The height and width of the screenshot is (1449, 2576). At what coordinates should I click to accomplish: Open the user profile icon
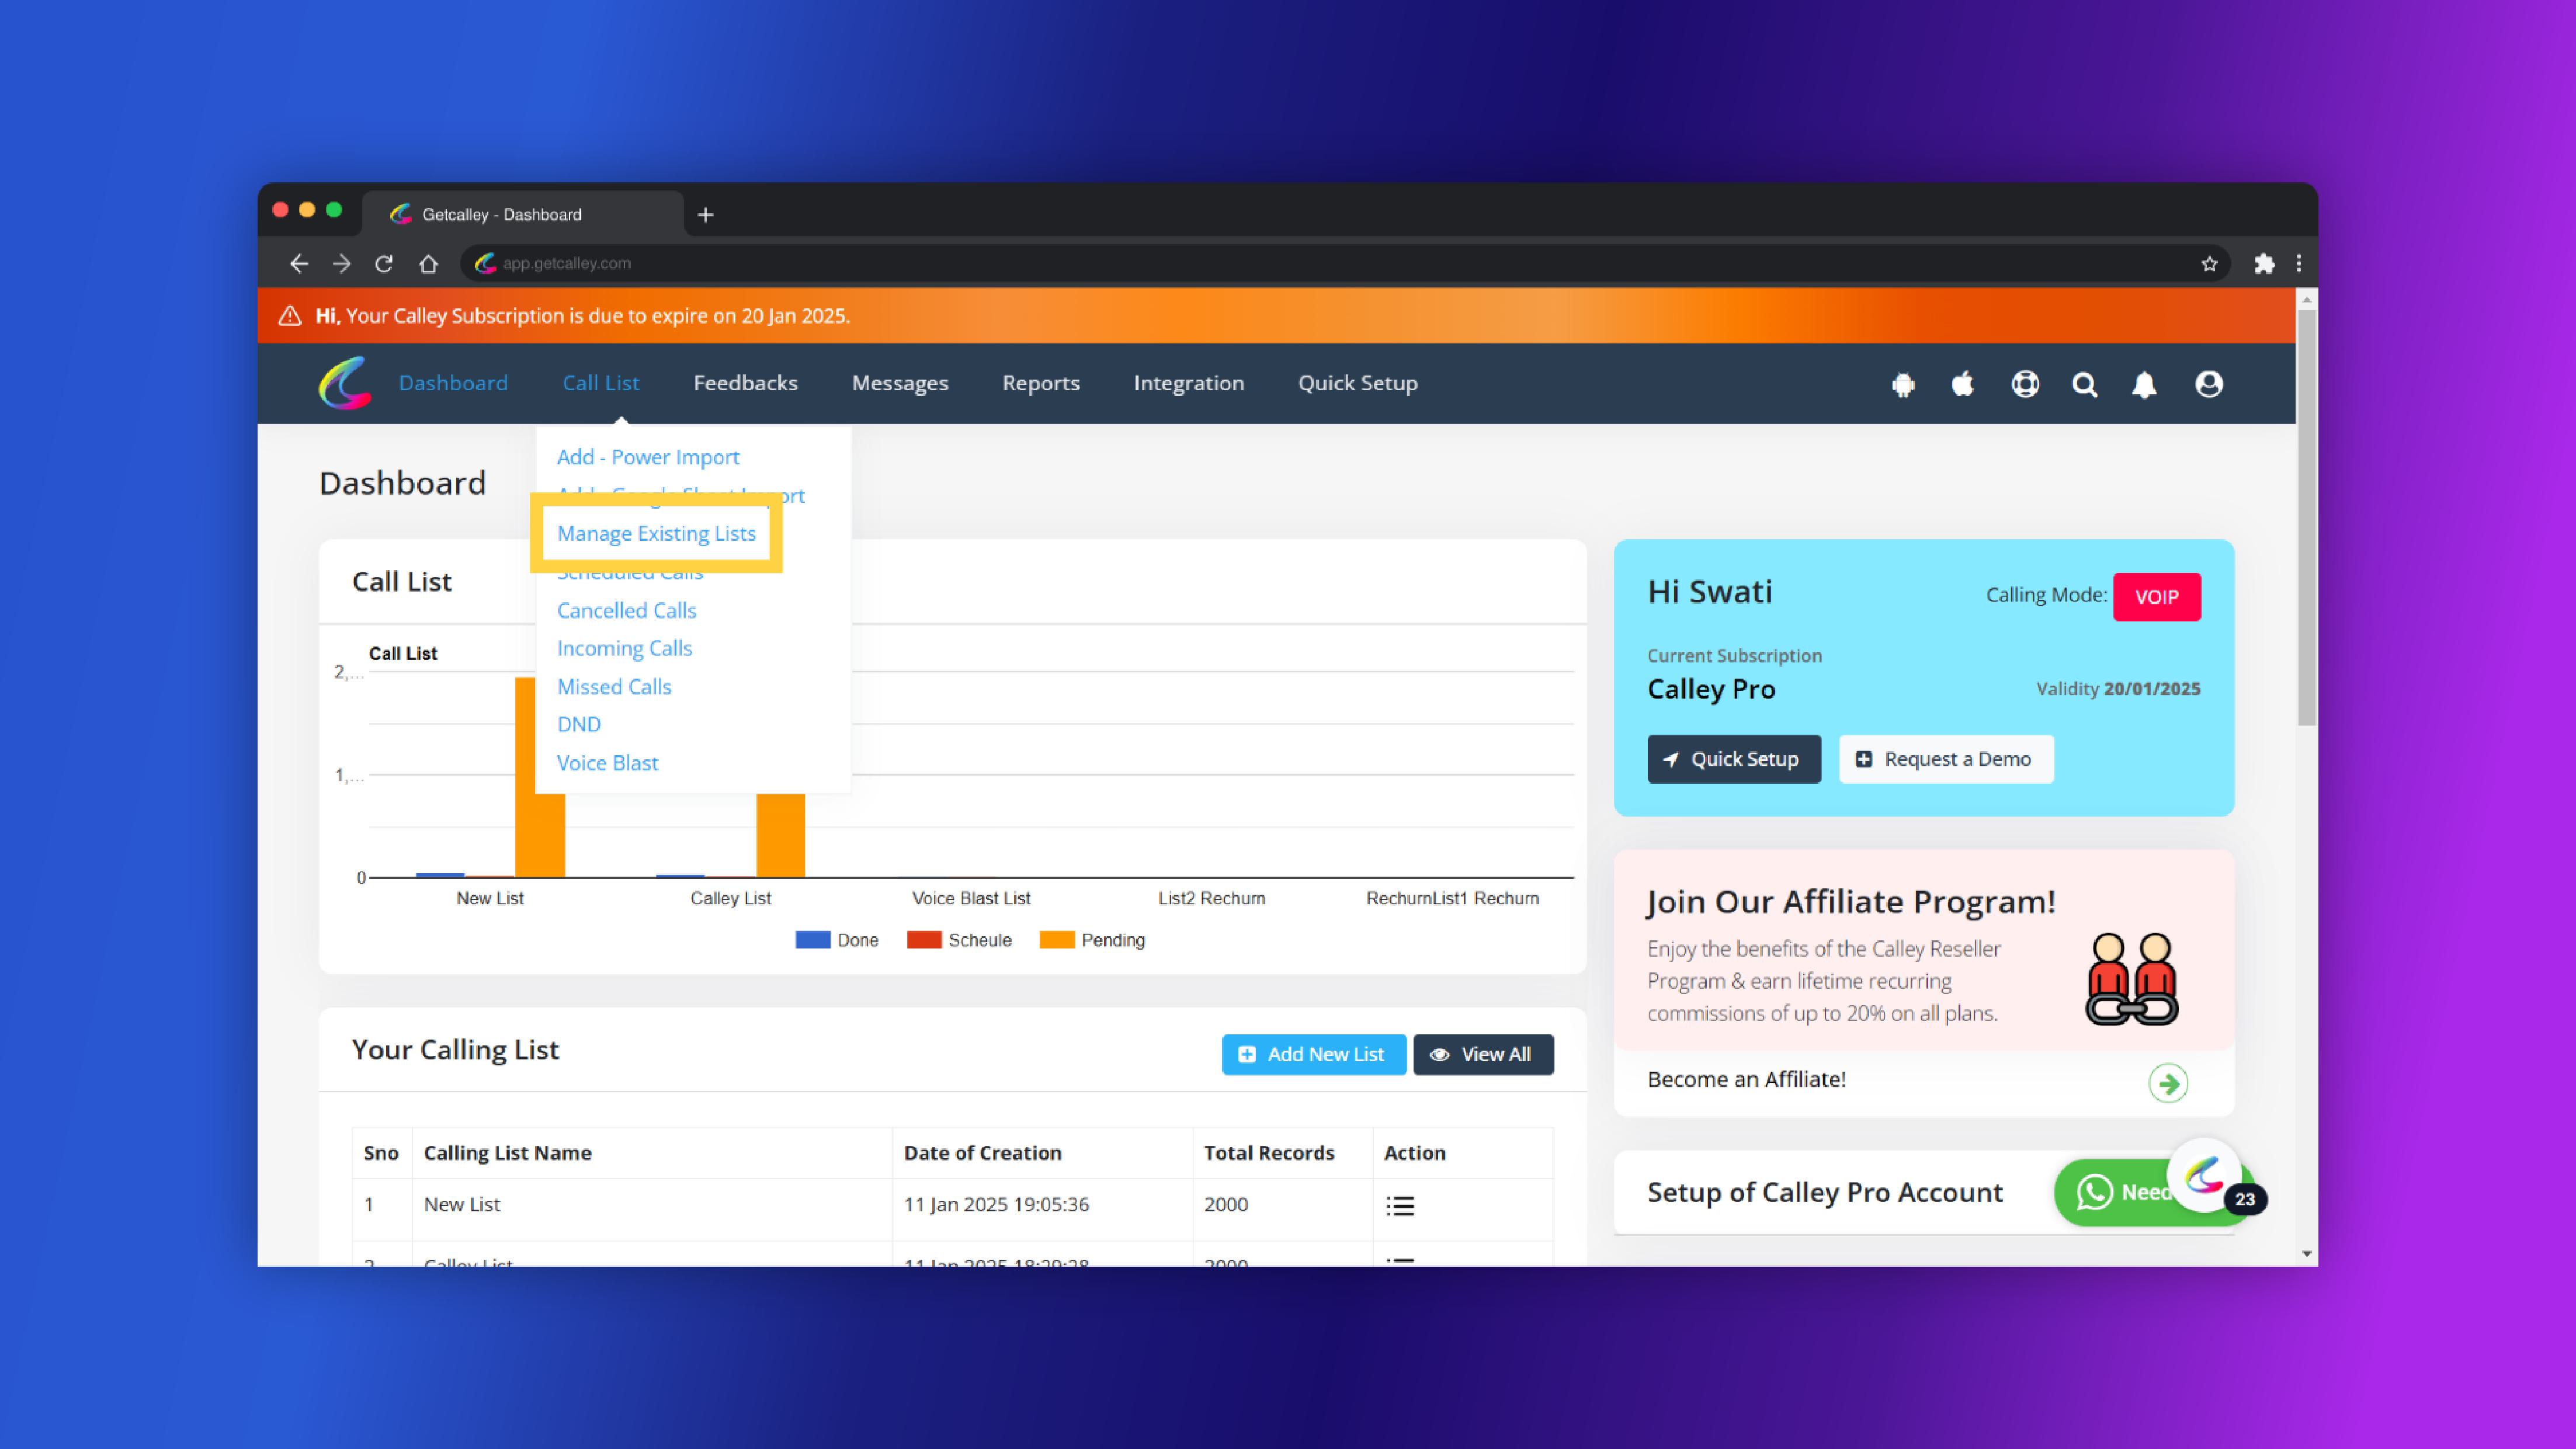[x=2209, y=384]
